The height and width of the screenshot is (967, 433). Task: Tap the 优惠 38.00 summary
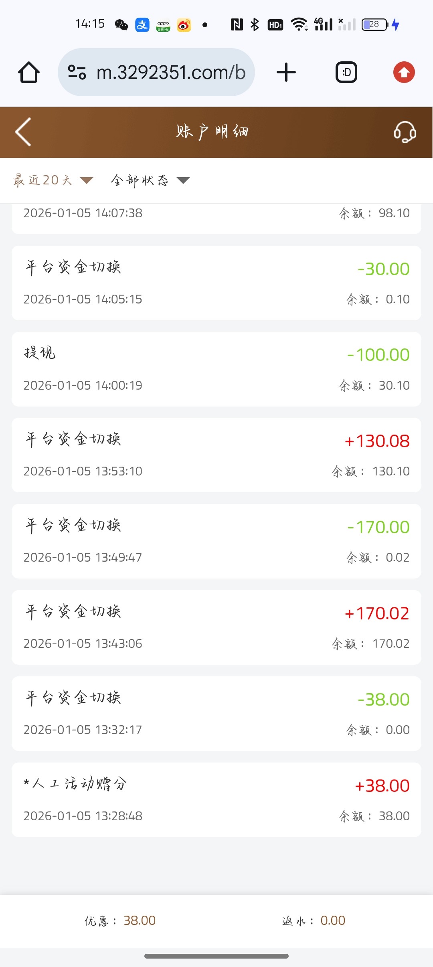click(120, 920)
